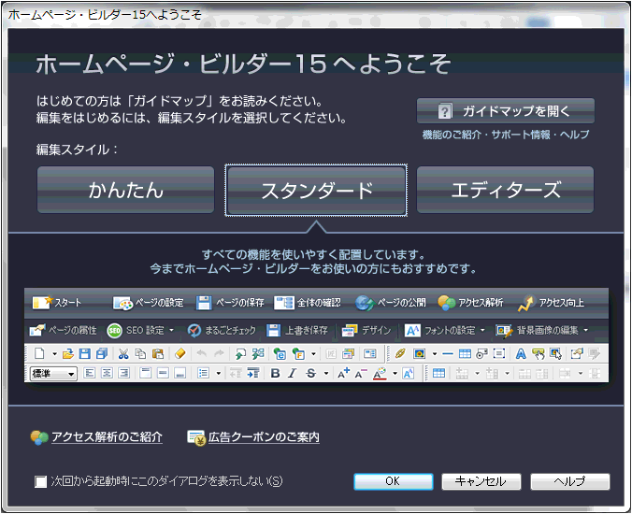Open the browser preview dropdown arrow
Viewport: 632px width, 514px height.
click(x=313, y=354)
